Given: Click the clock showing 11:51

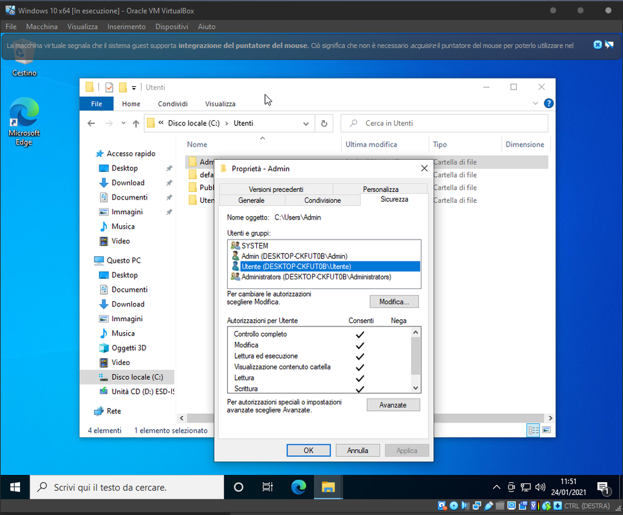Looking at the screenshot, I should (x=568, y=482).
